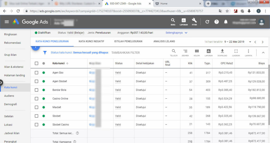Open the date range dropdown arrow
Image resolution: width=270 pixels, height=143 pixels.
[x=250, y=42]
